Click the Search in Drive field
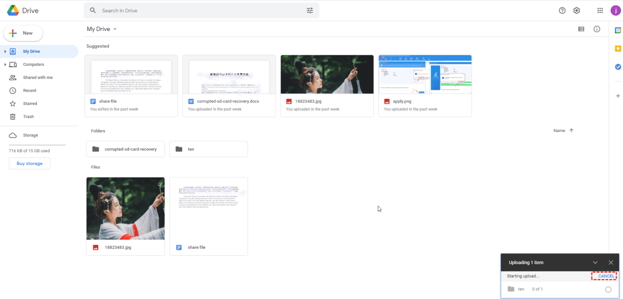The width and height of the screenshot is (623, 299). click(x=201, y=10)
